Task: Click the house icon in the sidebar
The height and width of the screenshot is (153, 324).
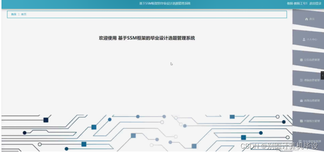Action: (x=306, y=19)
